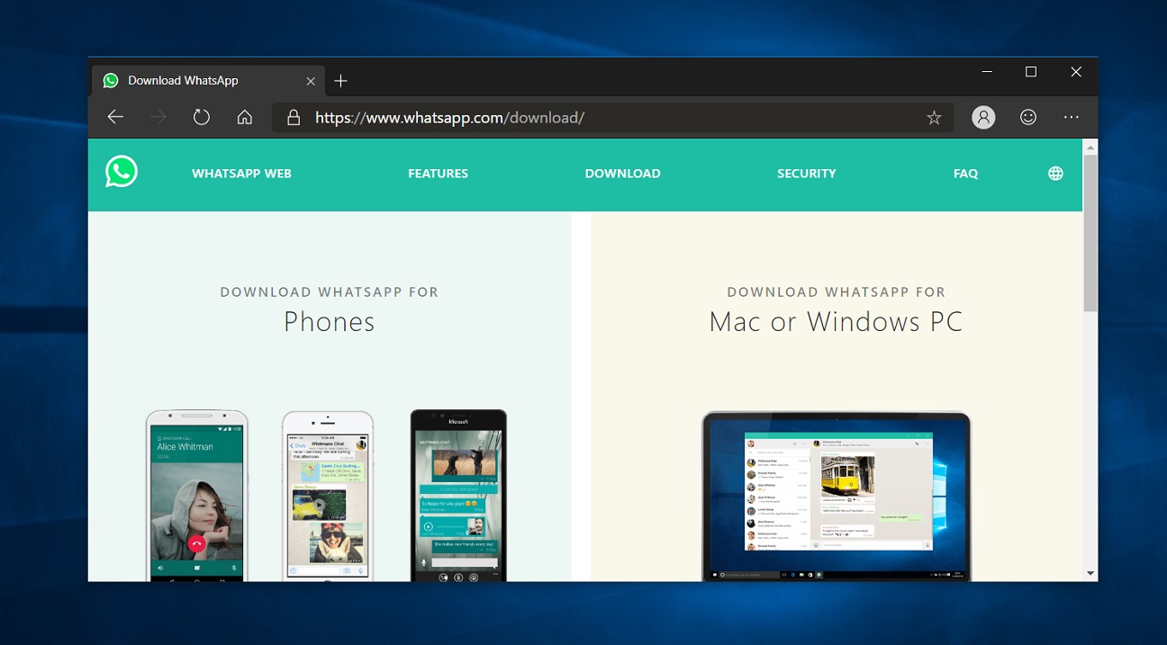Open the browser settings and more menu

click(x=1071, y=117)
